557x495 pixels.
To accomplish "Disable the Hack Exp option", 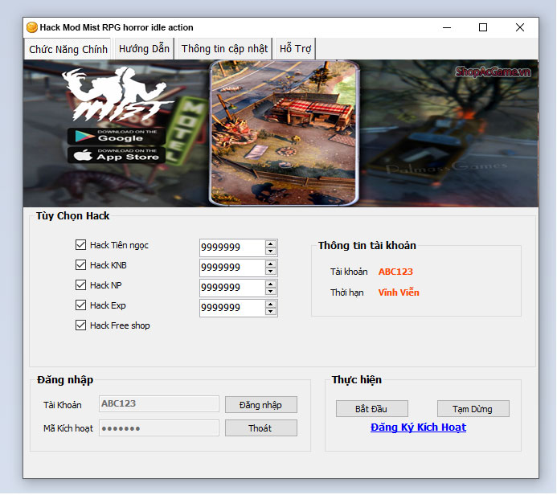I will 80,305.
